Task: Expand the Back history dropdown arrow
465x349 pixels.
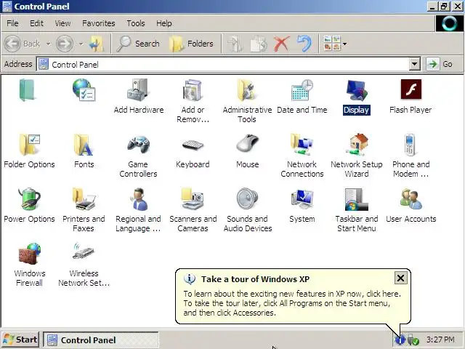Action: coord(49,44)
